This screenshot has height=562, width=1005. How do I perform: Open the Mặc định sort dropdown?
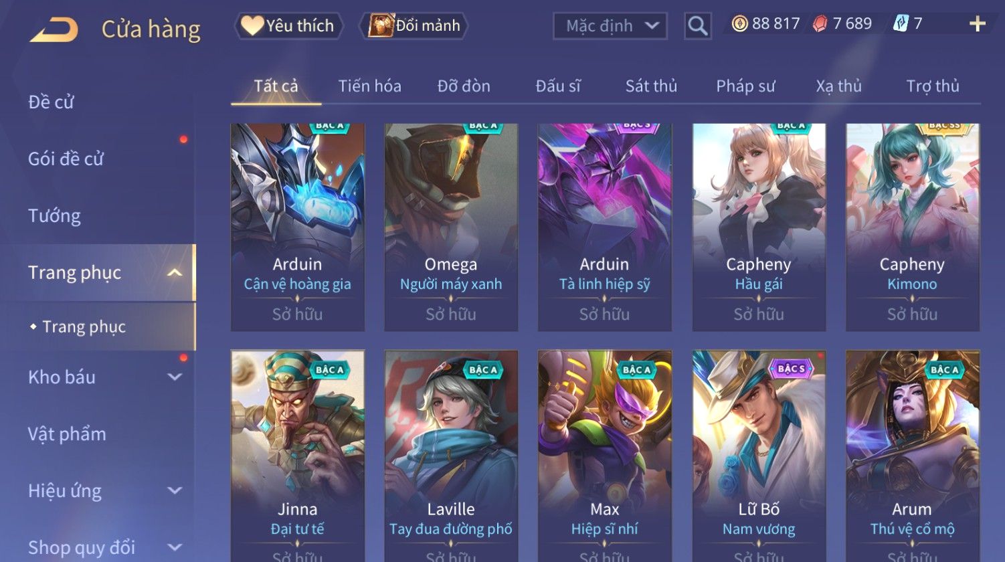coord(610,26)
